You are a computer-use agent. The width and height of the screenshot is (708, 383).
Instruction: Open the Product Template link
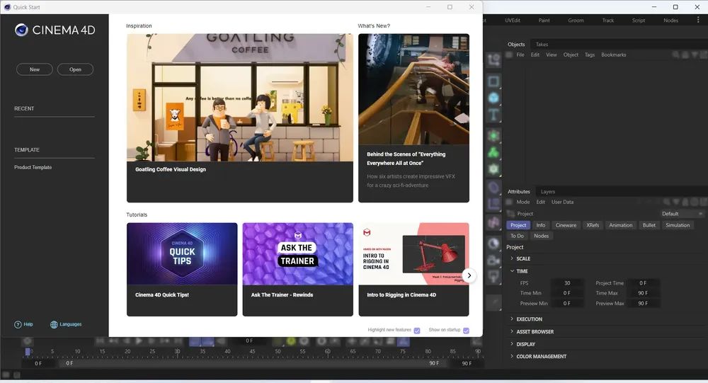tap(33, 167)
